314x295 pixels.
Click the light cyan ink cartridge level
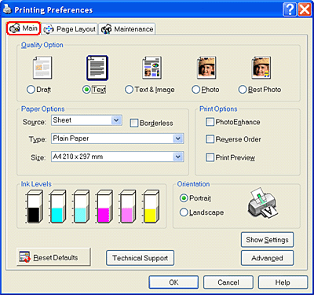[x=81, y=207]
